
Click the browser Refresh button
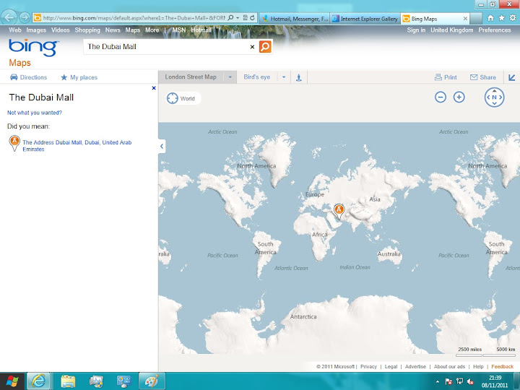(252, 18)
